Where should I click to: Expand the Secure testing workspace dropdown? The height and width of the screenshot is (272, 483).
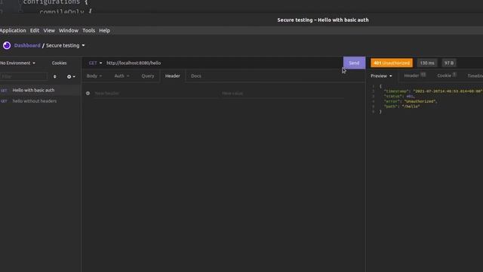tap(66, 45)
